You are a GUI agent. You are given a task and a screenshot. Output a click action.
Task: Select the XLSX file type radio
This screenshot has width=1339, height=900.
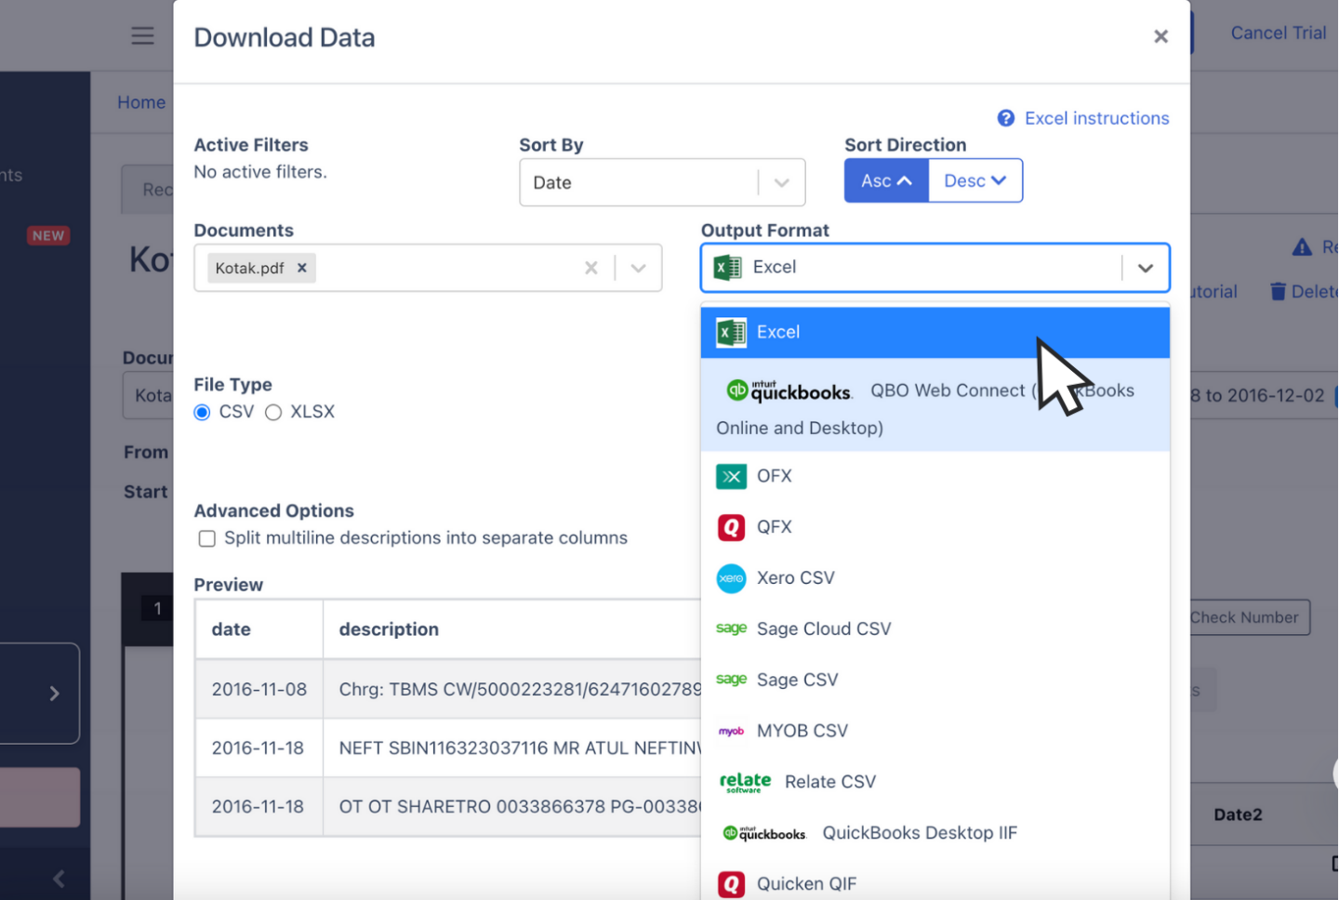click(273, 412)
